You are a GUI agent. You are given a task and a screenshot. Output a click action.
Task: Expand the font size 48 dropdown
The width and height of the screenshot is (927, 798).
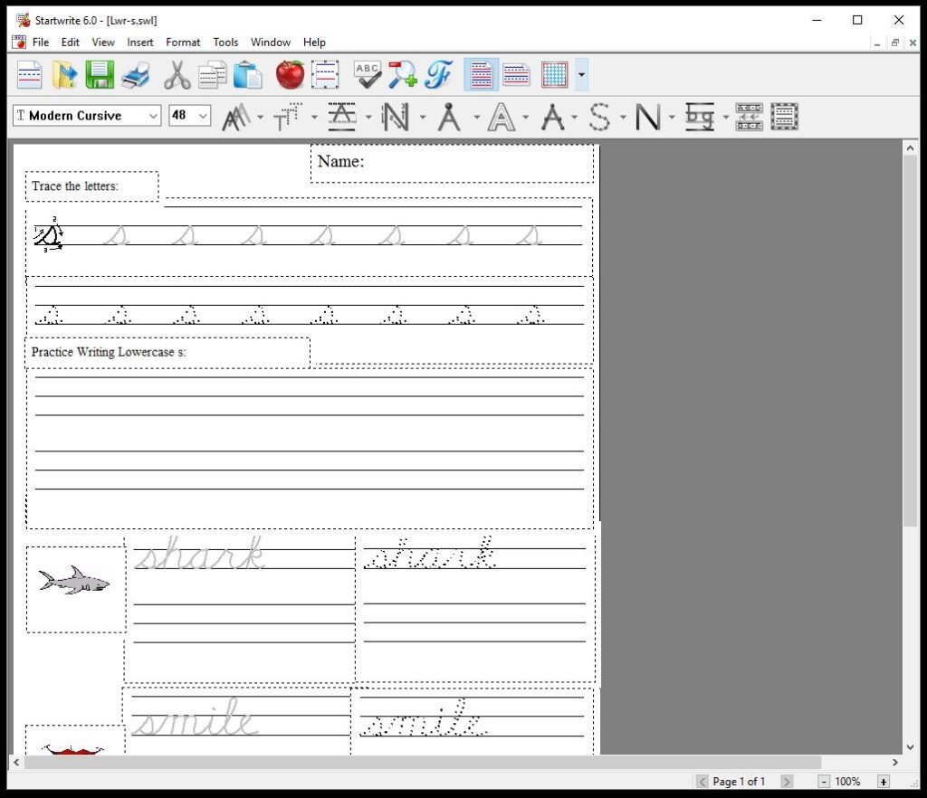tap(203, 116)
